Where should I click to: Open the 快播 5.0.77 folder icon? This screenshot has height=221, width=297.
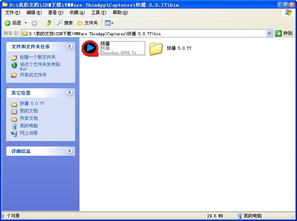(156, 48)
